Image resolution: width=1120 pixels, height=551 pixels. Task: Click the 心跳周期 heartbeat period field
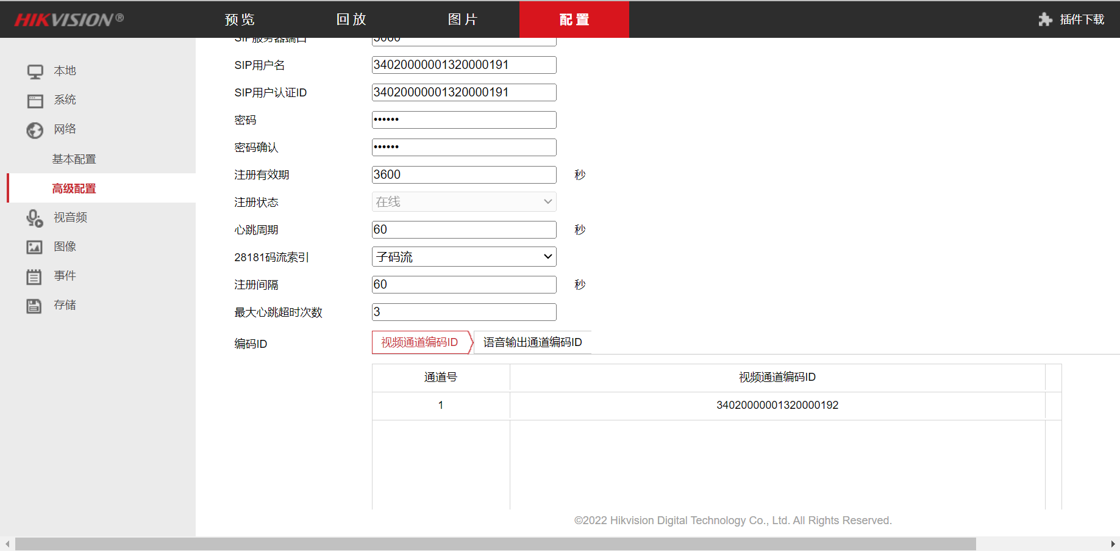(x=463, y=229)
